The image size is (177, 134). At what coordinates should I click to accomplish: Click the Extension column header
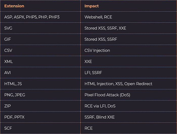14,6
